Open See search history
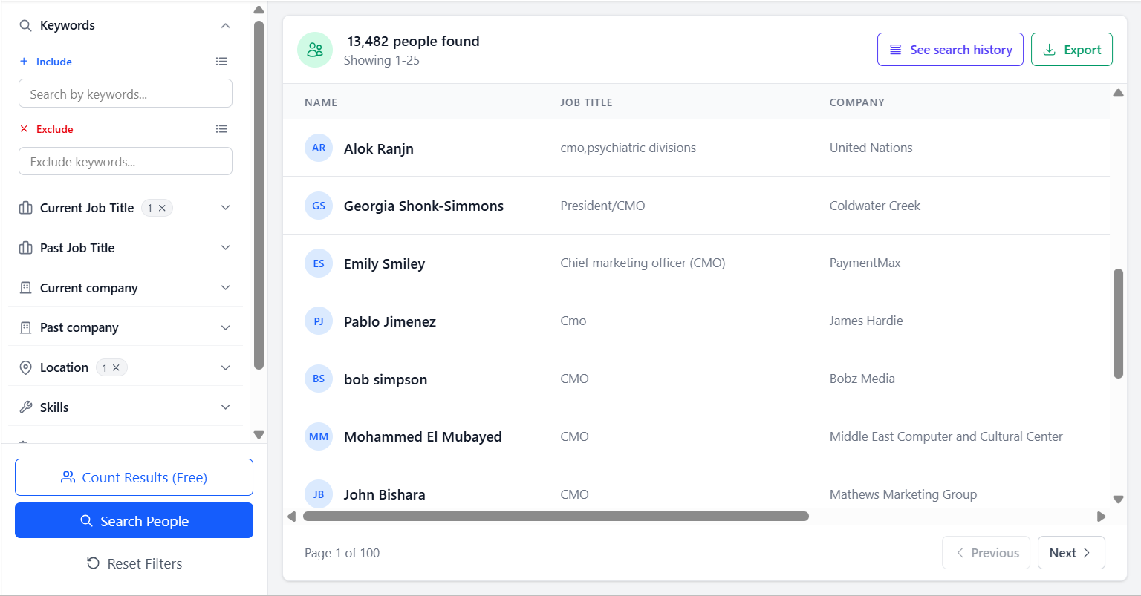This screenshot has height=596, width=1141. click(950, 50)
